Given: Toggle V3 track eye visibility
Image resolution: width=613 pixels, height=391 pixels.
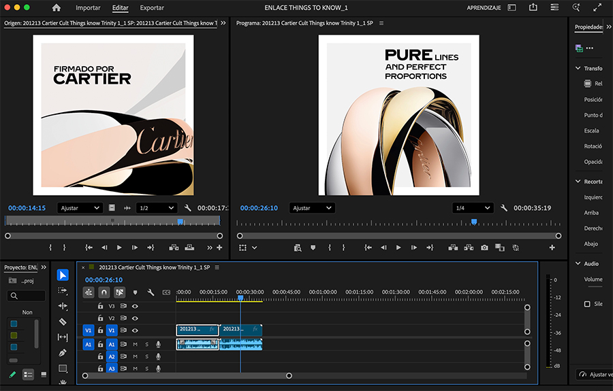Looking at the screenshot, I should click(135, 306).
